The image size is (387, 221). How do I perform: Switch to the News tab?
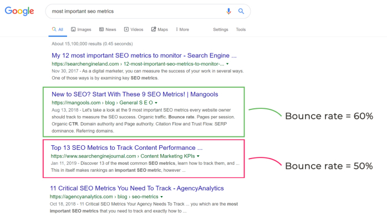tap(108, 29)
